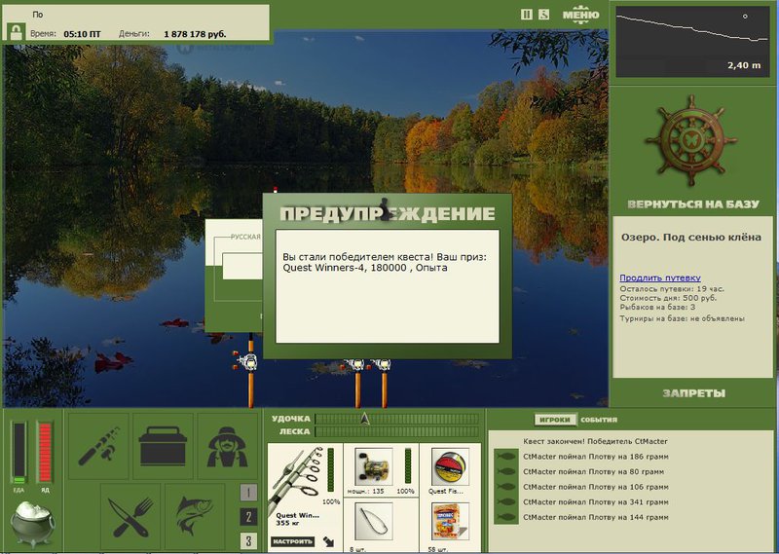Open the tackle box icon
This screenshot has height=554, width=779.
(163, 446)
